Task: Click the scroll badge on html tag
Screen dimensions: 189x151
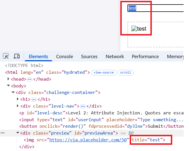Action: click(125, 72)
